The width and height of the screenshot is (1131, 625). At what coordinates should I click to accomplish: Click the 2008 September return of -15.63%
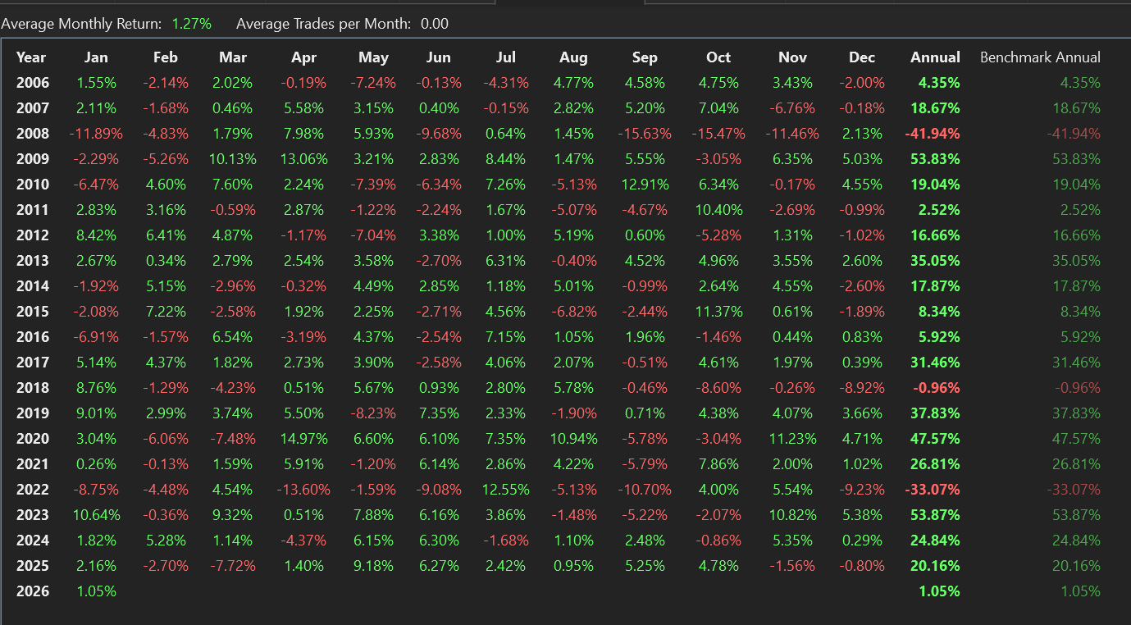point(645,134)
